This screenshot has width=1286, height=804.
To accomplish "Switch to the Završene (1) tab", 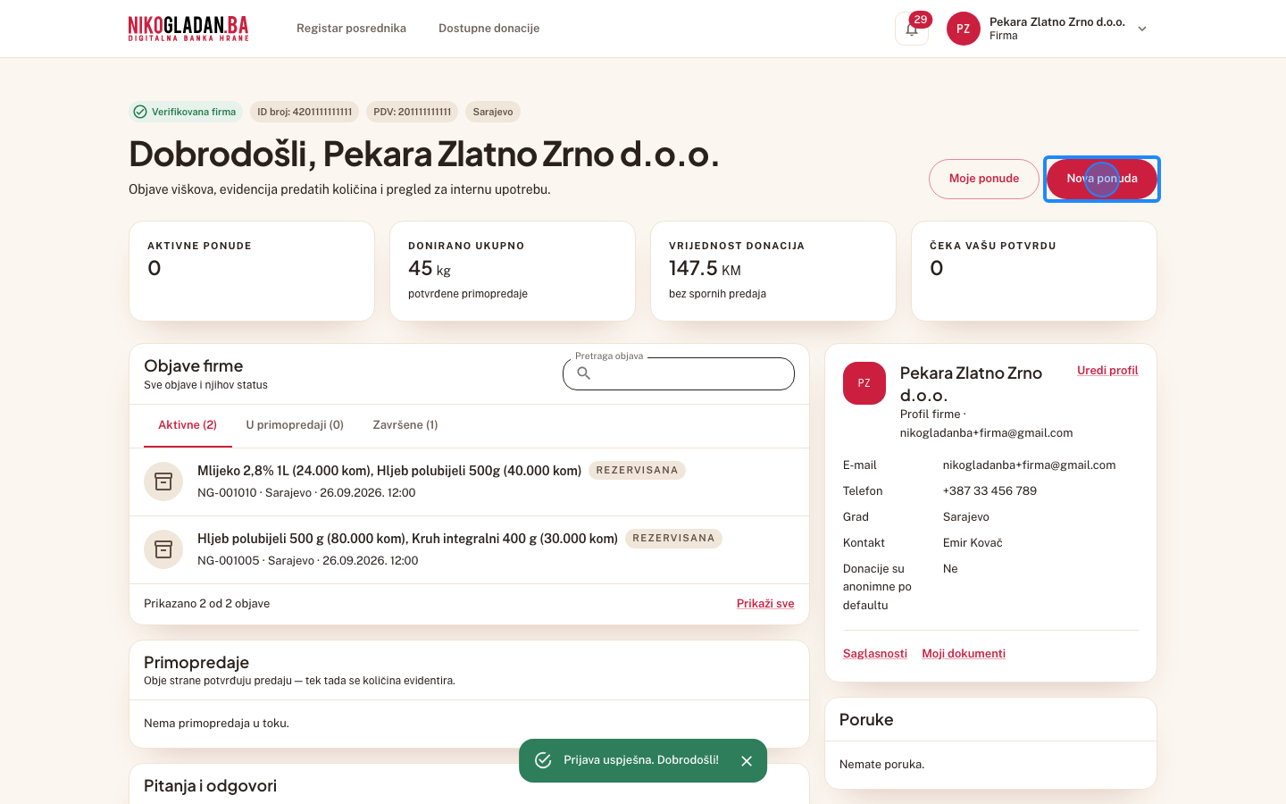I will [x=405, y=425].
